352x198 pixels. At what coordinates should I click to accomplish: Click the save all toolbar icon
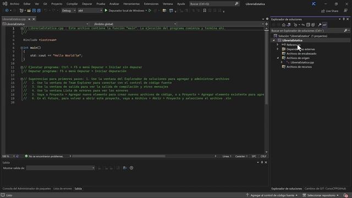coord(38,10)
